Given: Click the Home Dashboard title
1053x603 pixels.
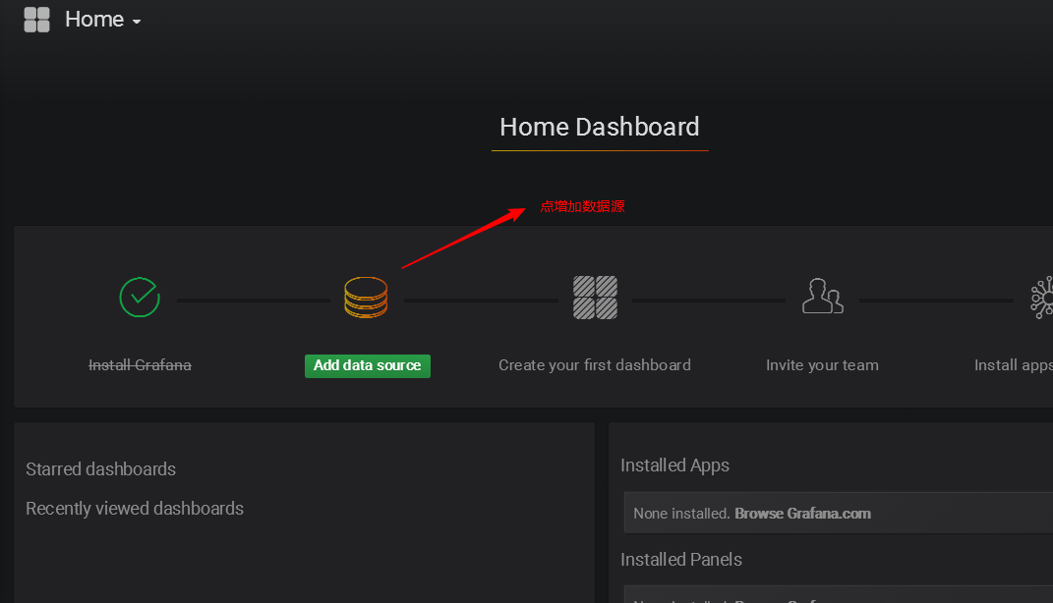Looking at the screenshot, I should click(x=600, y=127).
